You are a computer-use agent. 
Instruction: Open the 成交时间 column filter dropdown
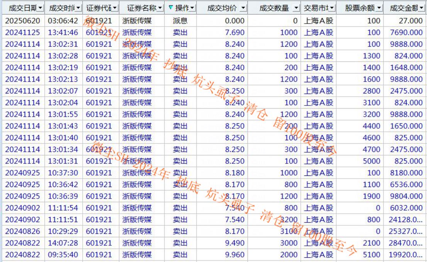point(78,8)
